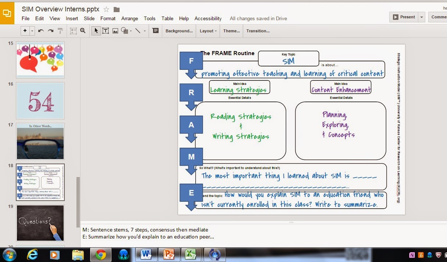Undo the last action
The width and height of the screenshot is (447, 262).
point(41,31)
